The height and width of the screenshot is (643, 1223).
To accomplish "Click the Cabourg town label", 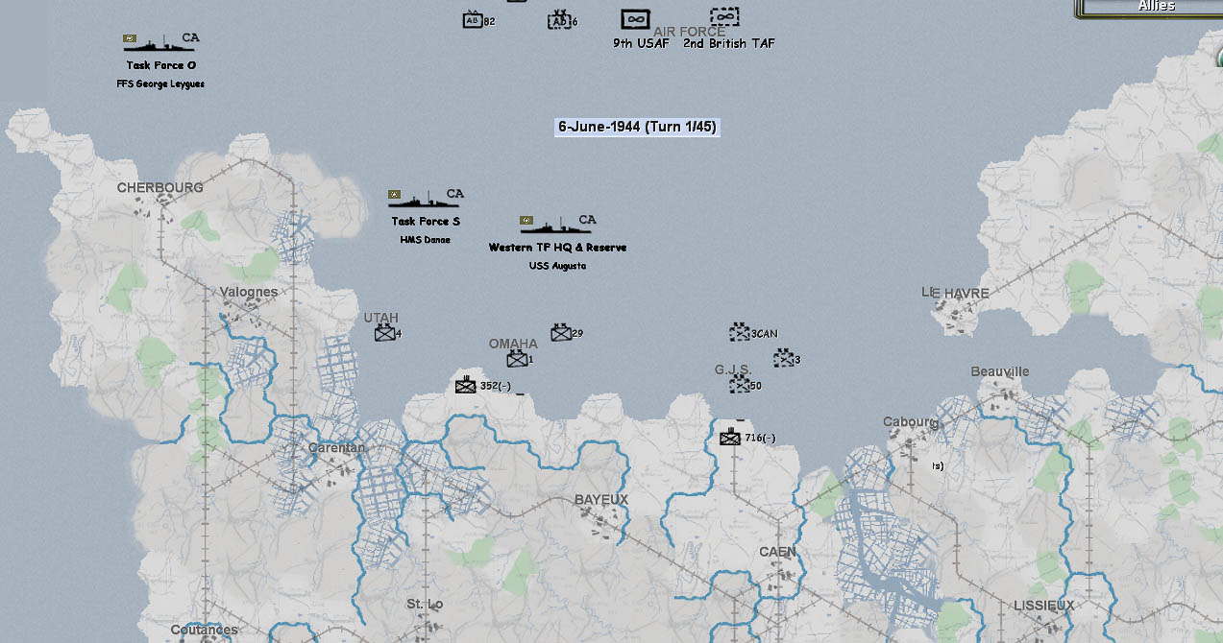I will tap(911, 422).
